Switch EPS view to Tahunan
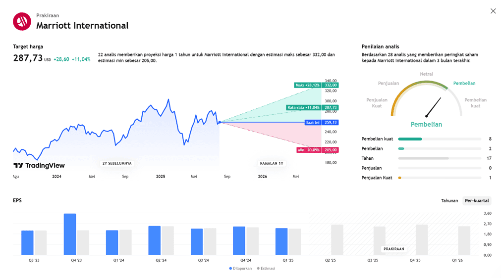Screen dimensions: 501x278 [x=449, y=201]
